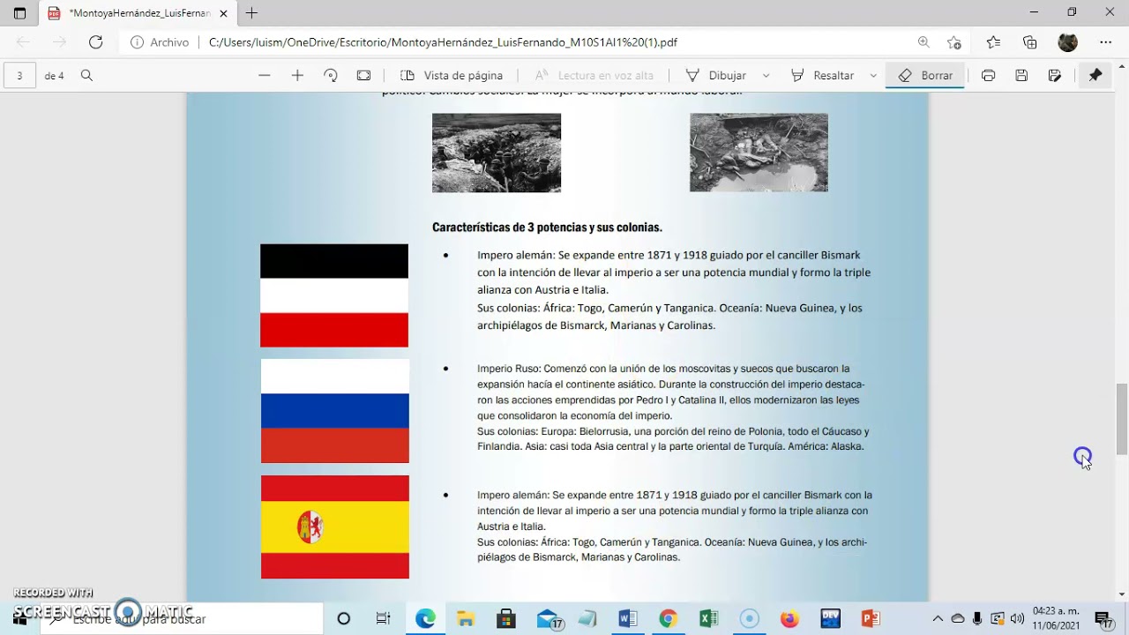Open the Collections panel

(x=1030, y=41)
